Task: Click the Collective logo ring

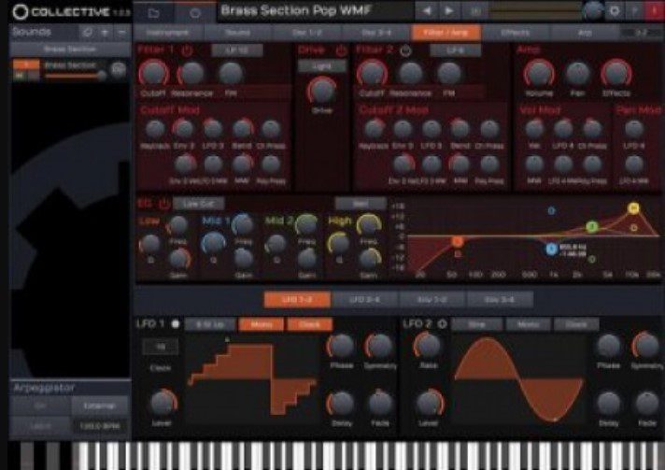Action: pyautogui.click(x=20, y=12)
